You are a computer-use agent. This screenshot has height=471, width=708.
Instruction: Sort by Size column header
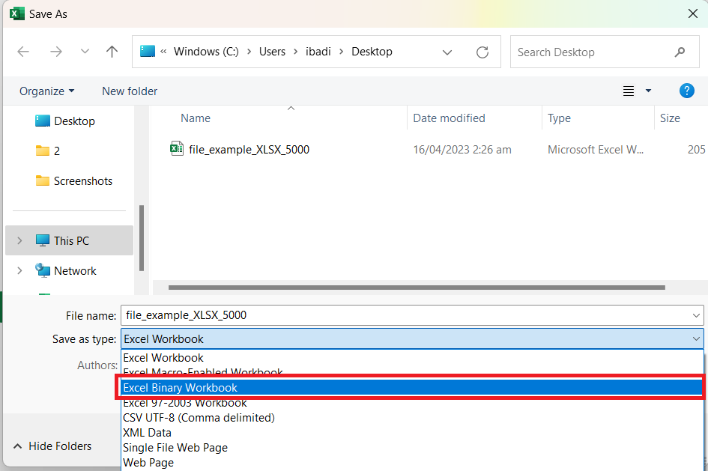[670, 118]
